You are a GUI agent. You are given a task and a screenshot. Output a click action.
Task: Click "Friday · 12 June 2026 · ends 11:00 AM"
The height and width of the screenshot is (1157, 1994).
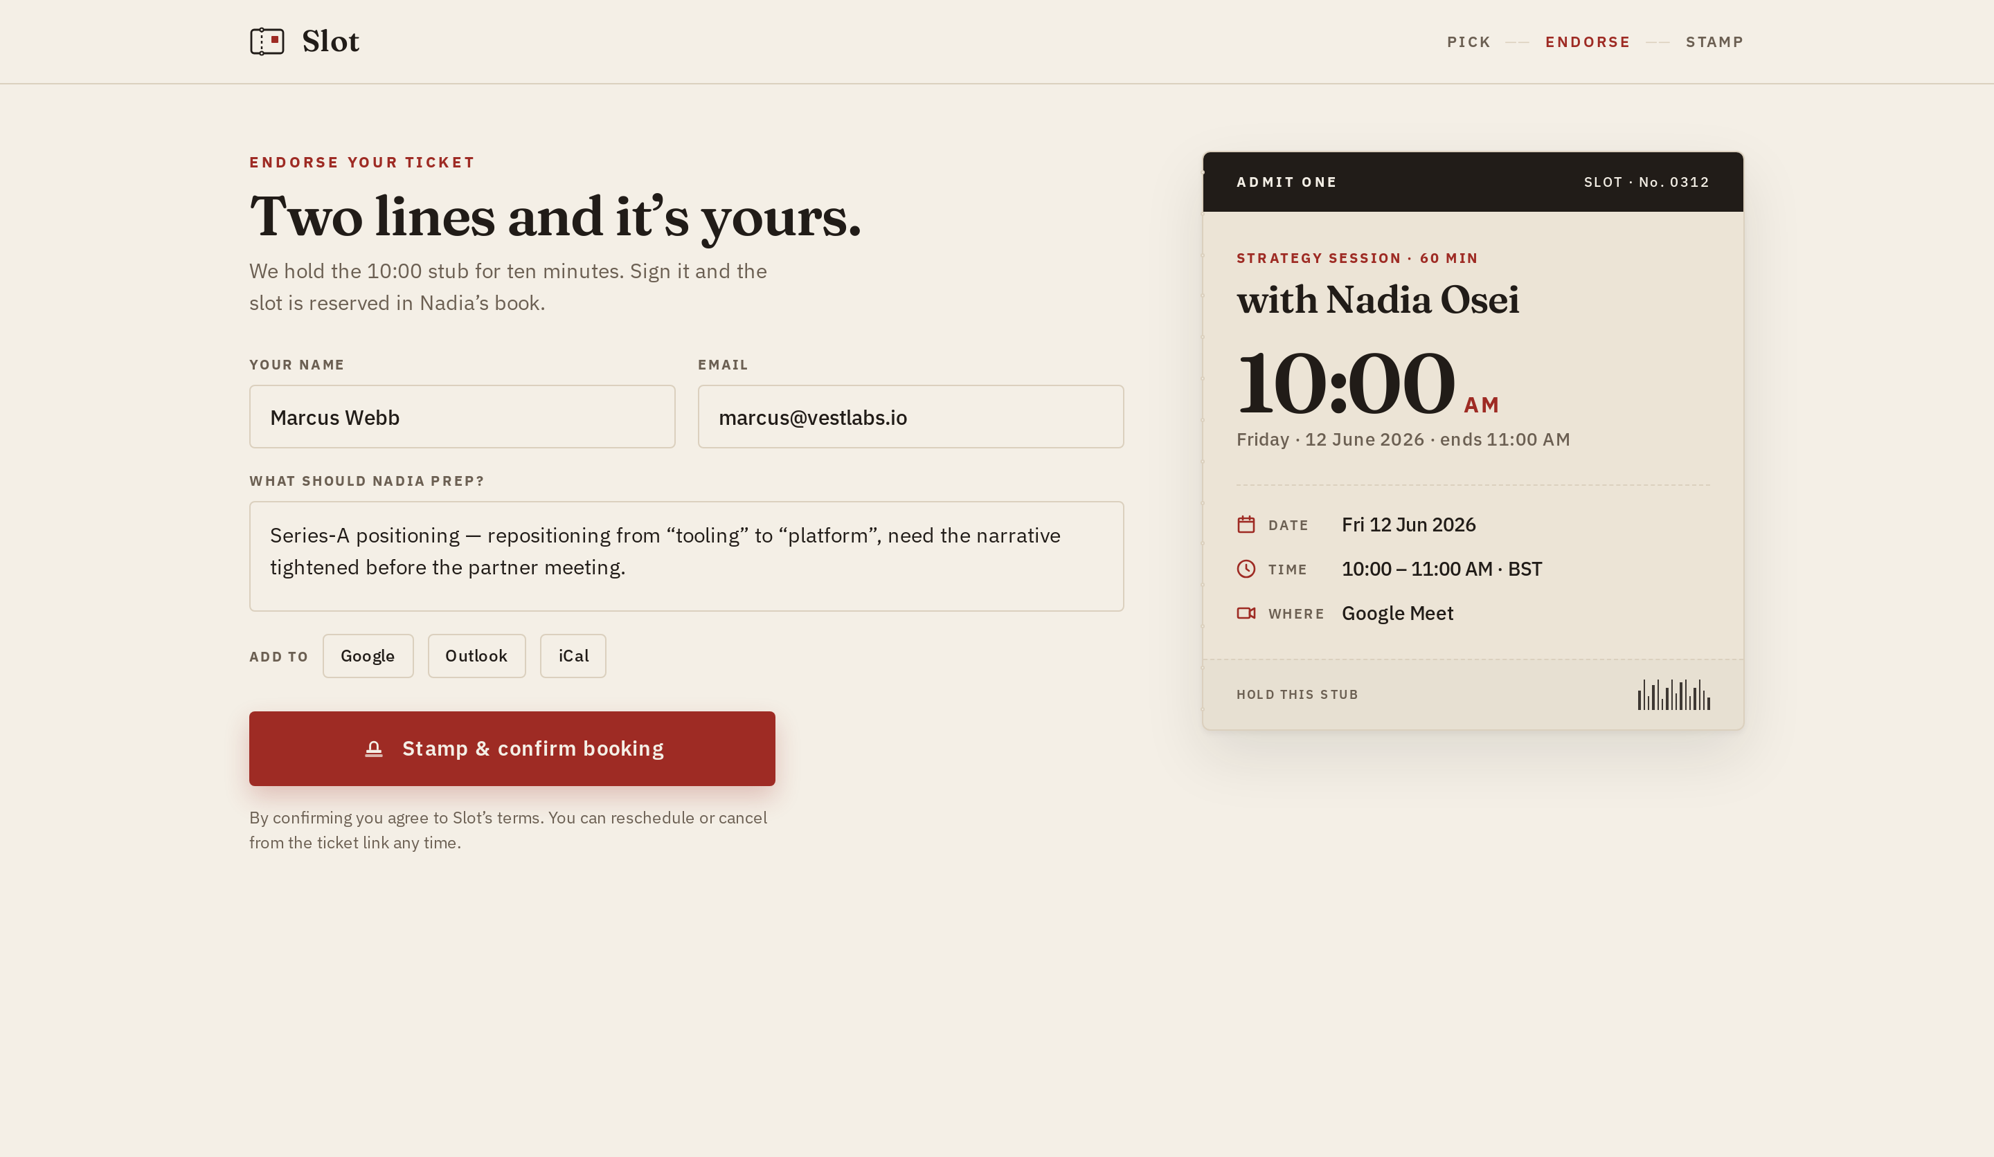[x=1403, y=439]
